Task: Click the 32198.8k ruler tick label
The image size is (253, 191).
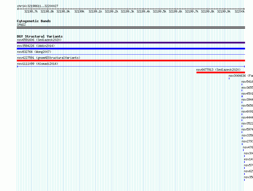Action: point(47,11)
